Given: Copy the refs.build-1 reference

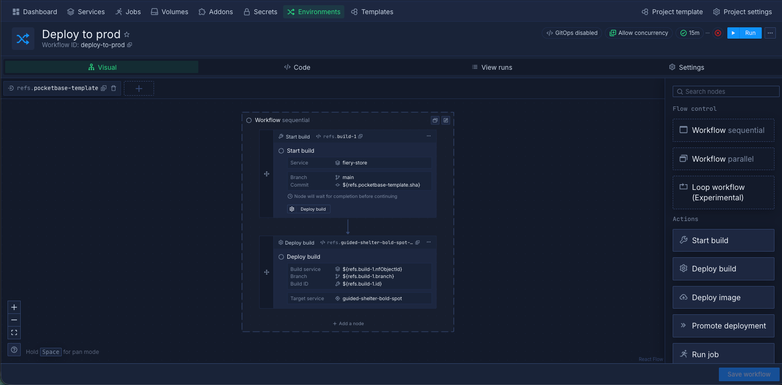Looking at the screenshot, I should tap(360, 137).
